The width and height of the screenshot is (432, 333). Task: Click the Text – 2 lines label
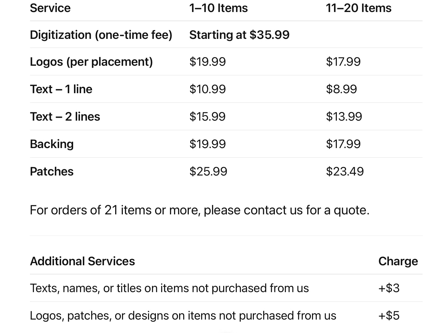[x=65, y=117]
